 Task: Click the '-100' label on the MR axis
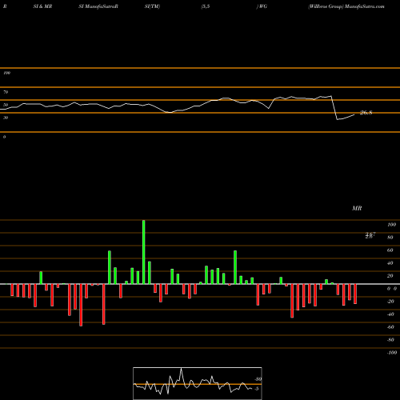click(392, 353)
